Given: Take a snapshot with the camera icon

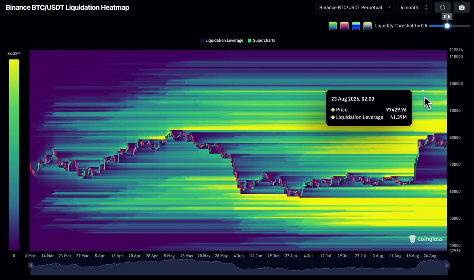Looking at the screenshot, I should tap(461, 7).
